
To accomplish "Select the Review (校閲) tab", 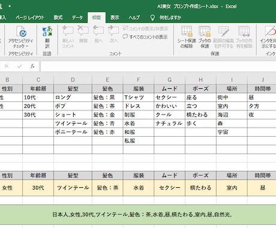I will (x=97, y=17).
